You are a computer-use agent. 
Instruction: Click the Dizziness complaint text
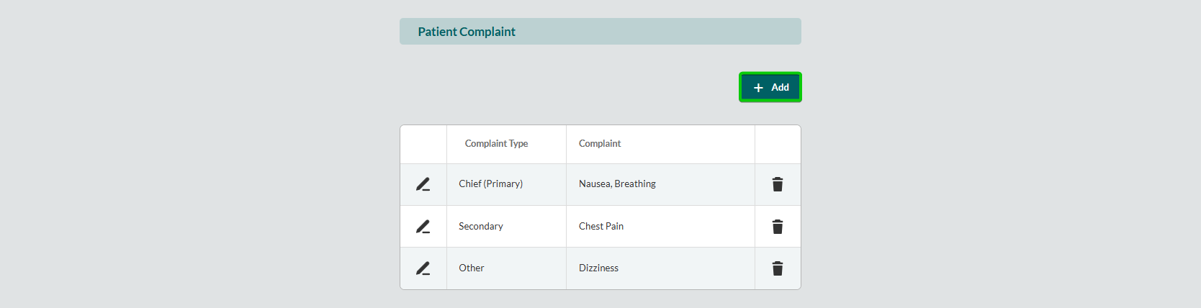click(x=598, y=268)
